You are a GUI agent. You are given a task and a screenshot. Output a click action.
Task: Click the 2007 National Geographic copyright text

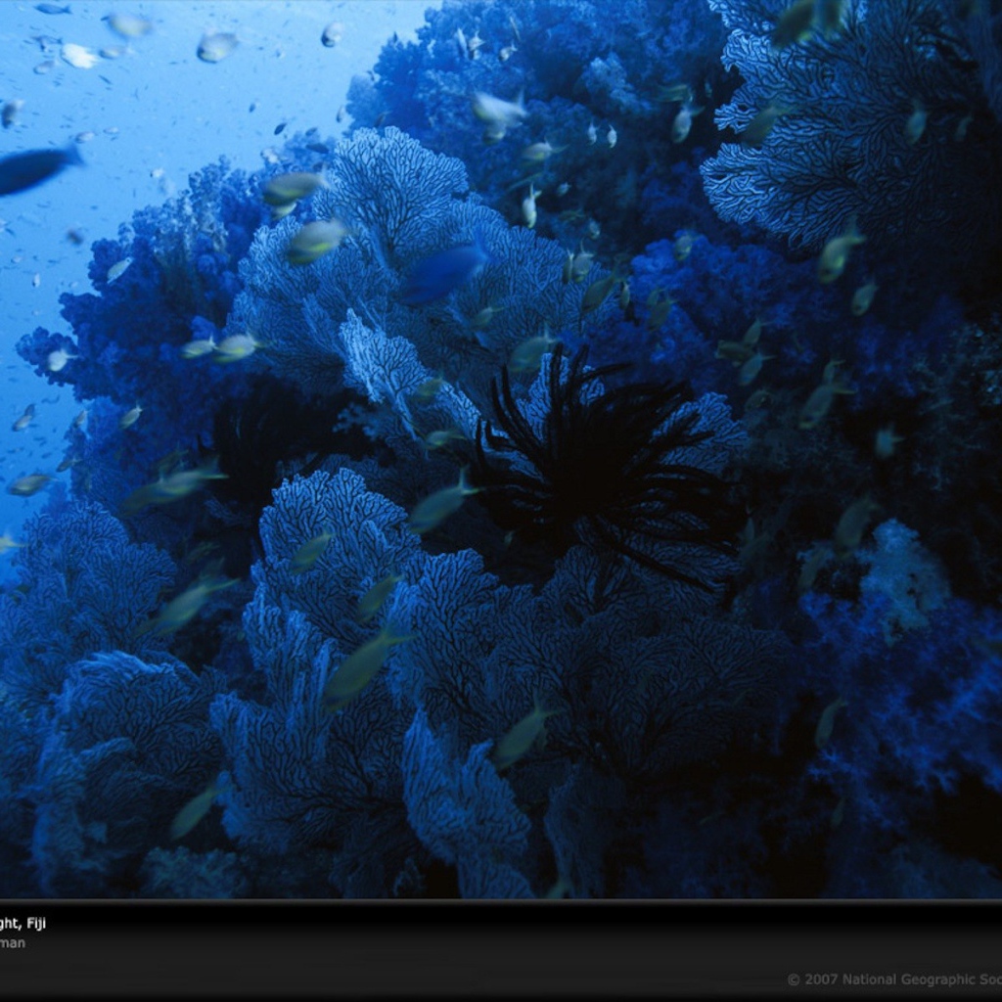click(x=891, y=979)
